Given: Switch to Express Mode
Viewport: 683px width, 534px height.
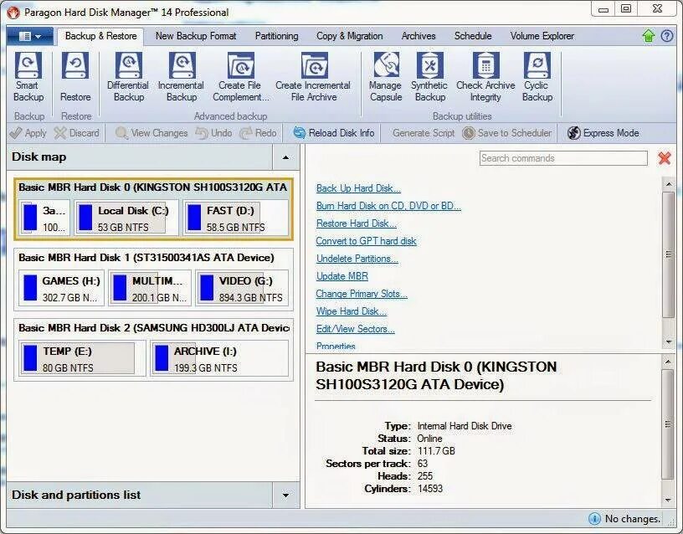Looking at the screenshot, I should (x=603, y=133).
